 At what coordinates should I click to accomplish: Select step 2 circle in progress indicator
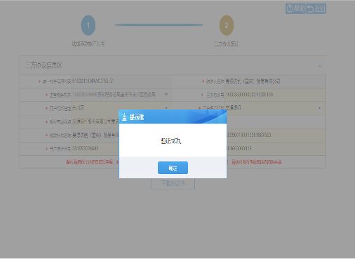click(x=227, y=25)
